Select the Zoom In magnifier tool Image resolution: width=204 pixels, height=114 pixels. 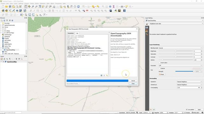click(33, 7)
